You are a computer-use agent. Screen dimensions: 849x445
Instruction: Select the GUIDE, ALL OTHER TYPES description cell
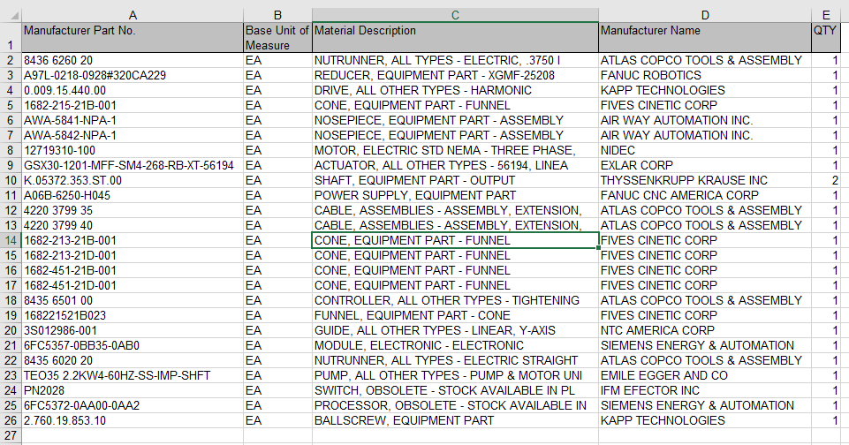(455, 330)
